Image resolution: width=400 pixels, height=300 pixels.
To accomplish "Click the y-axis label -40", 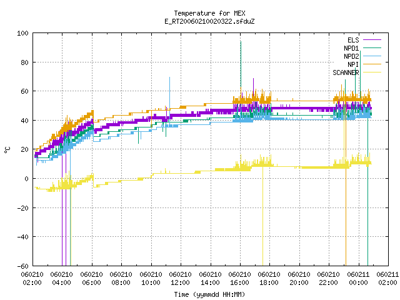I will pos(22,237).
